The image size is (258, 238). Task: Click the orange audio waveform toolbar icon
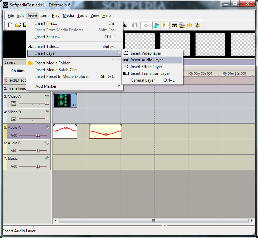pyautogui.click(x=190, y=25)
